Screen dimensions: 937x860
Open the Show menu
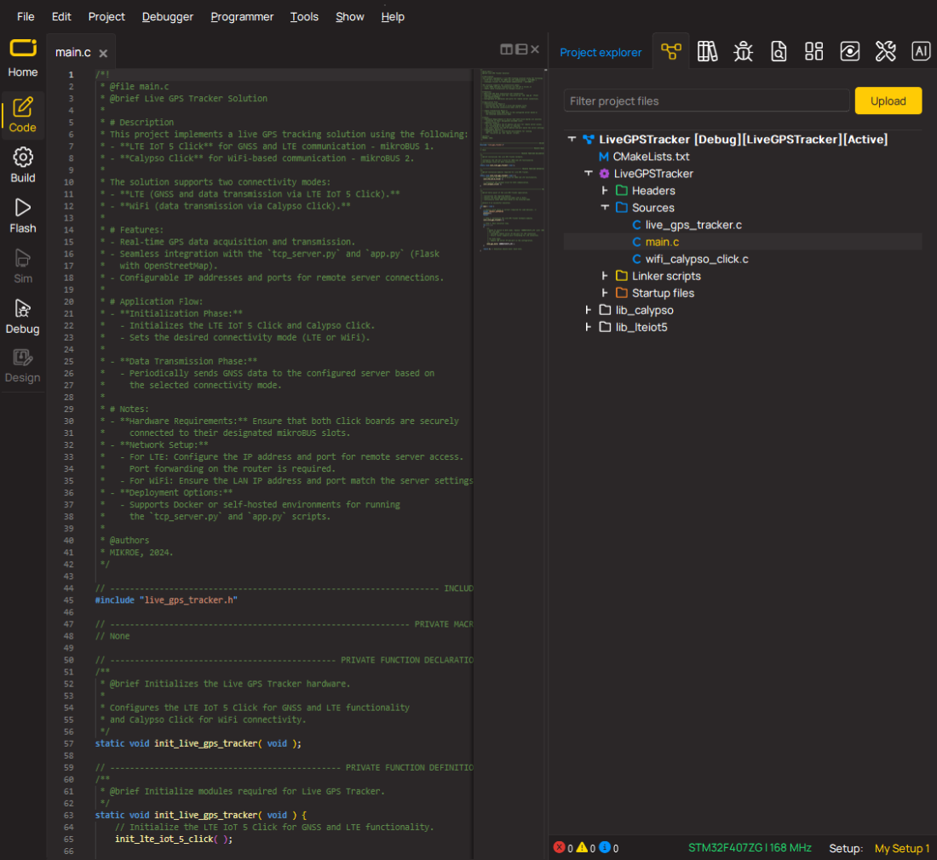tap(349, 17)
